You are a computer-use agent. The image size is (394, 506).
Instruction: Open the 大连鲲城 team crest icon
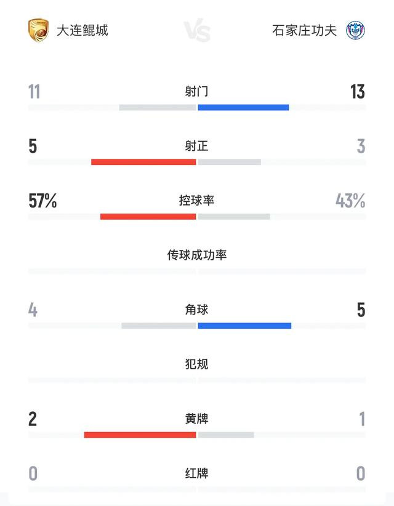(38, 30)
